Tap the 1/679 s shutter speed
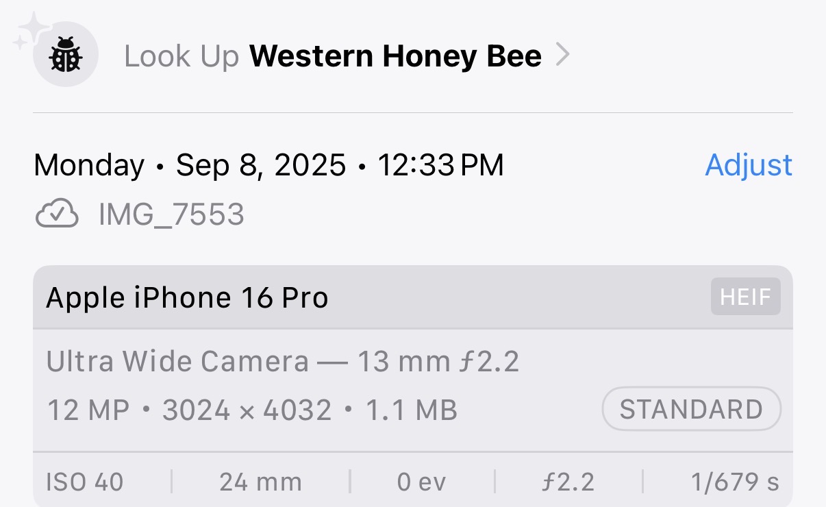The image size is (826, 507). [x=735, y=482]
